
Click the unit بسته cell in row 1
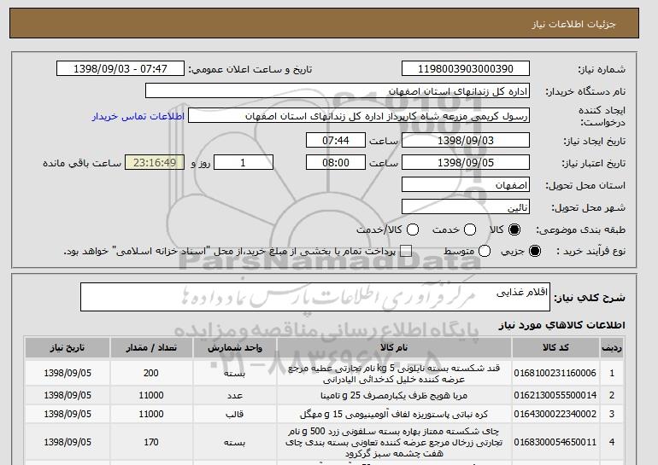235,373
